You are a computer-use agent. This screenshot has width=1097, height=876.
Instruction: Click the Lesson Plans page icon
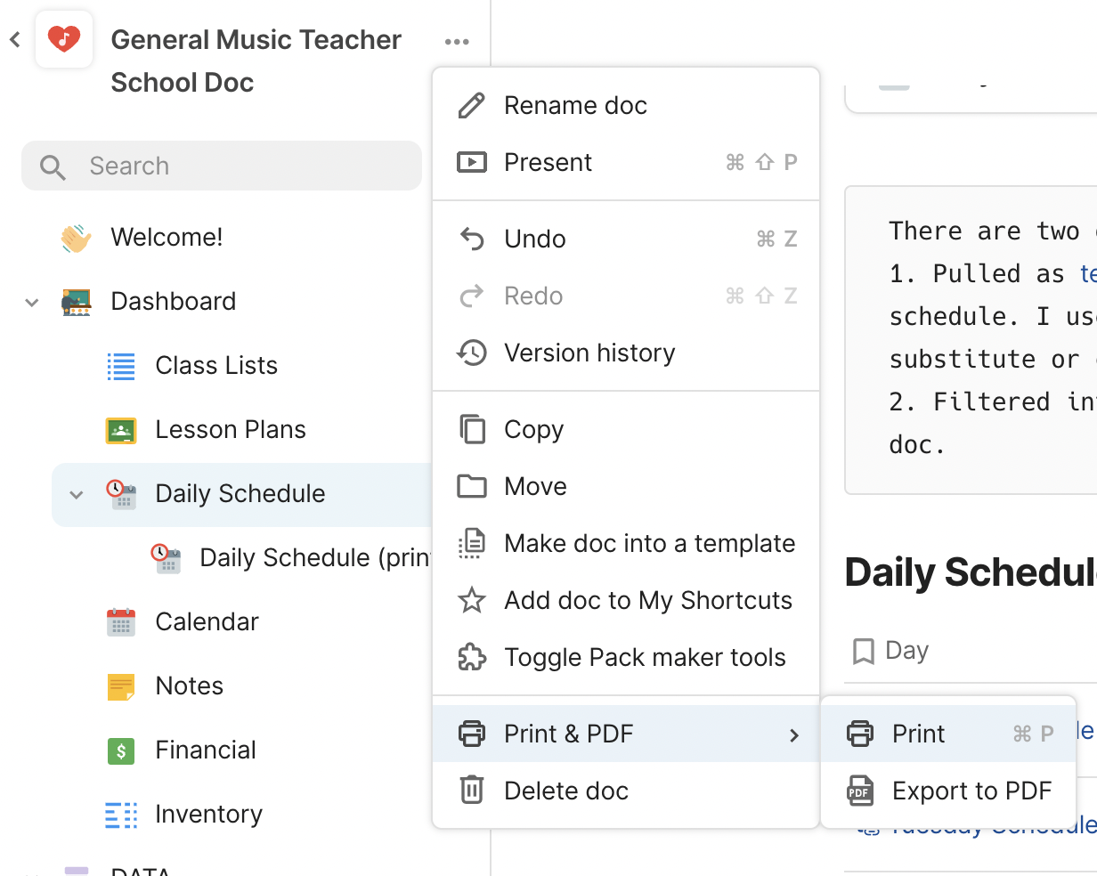(x=121, y=430)
